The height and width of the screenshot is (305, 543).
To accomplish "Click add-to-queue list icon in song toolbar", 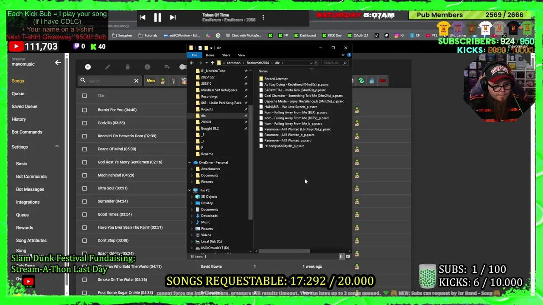I will (167, 67).
